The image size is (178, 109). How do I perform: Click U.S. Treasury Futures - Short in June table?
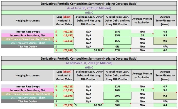pyautogui.click(x=28, y=43)
